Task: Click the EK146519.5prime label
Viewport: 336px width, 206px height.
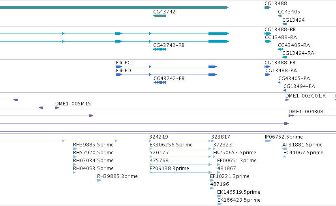Action: pos(238,192)
